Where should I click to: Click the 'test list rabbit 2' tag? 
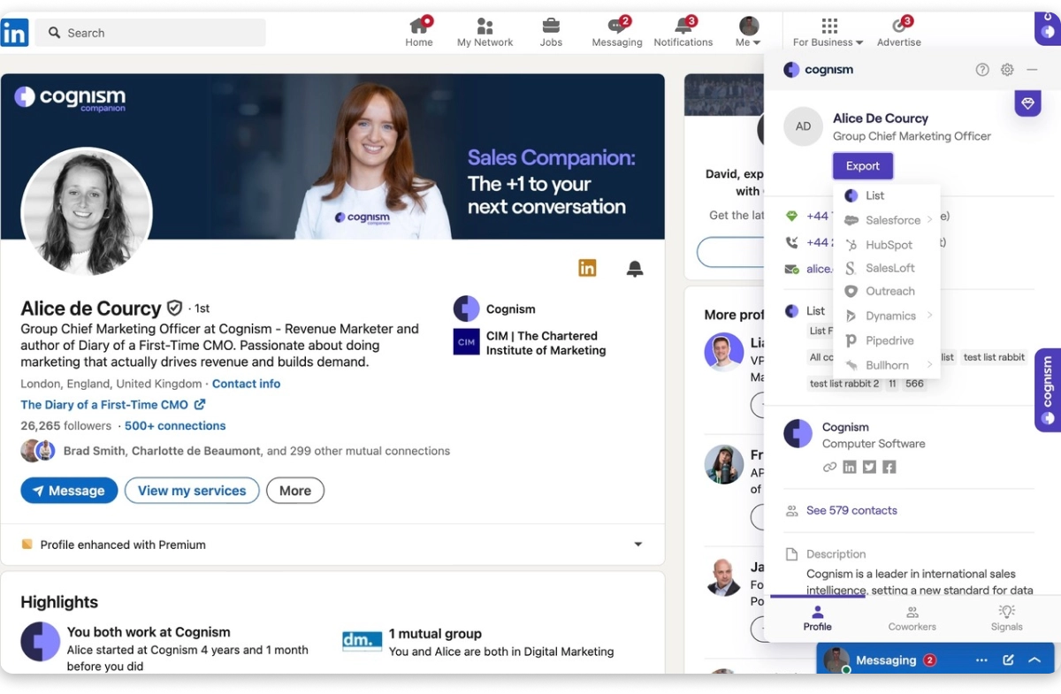pos(844,384)
